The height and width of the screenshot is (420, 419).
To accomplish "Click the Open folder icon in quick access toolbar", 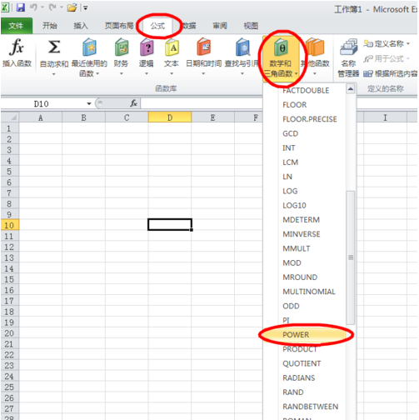I will click(72, 7).
